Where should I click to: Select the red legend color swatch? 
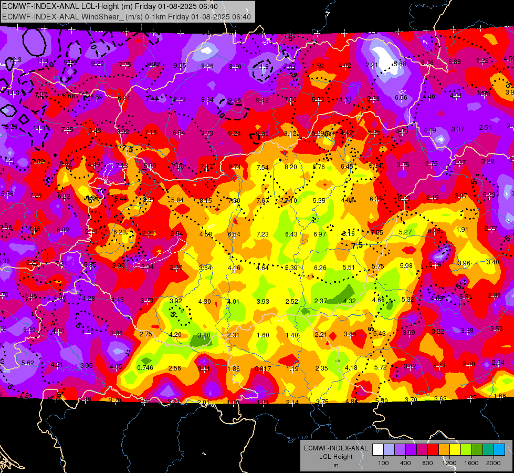433,450
